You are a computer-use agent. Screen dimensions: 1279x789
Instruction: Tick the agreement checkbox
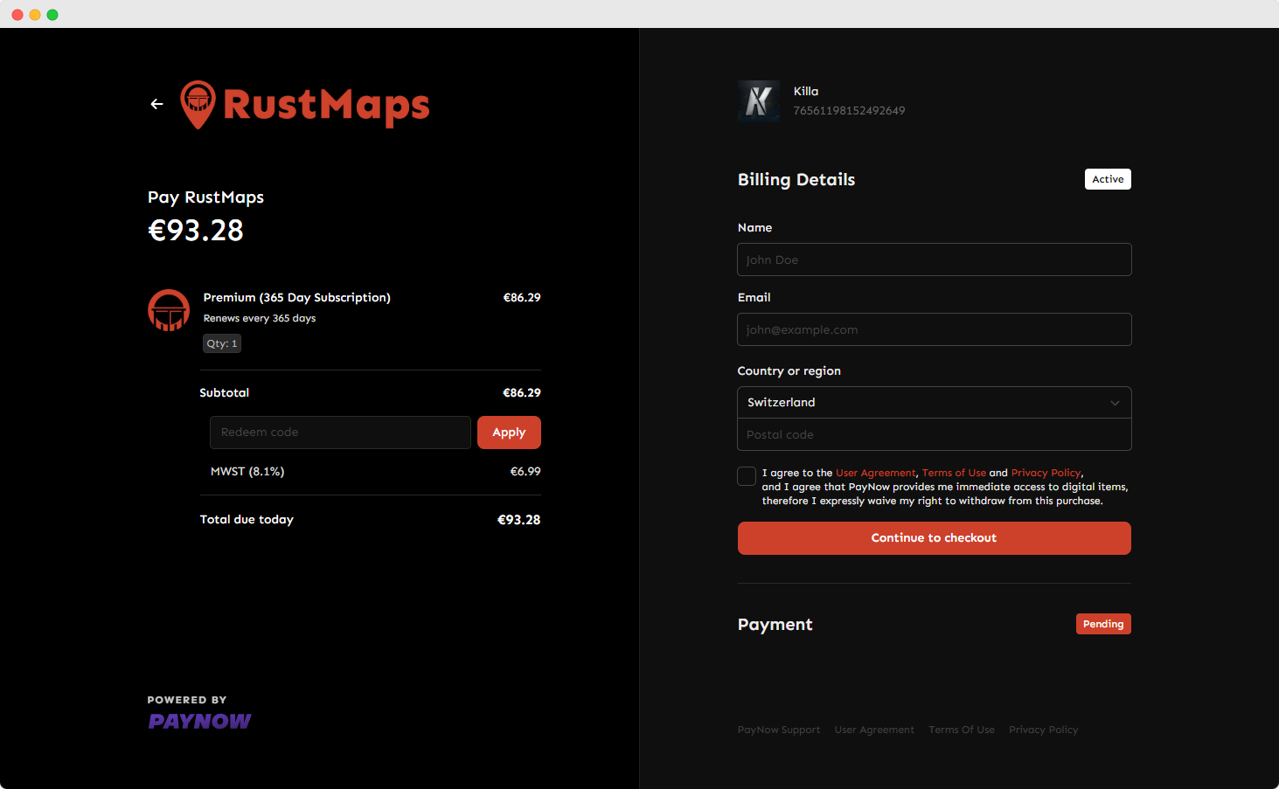pos(747,476)
